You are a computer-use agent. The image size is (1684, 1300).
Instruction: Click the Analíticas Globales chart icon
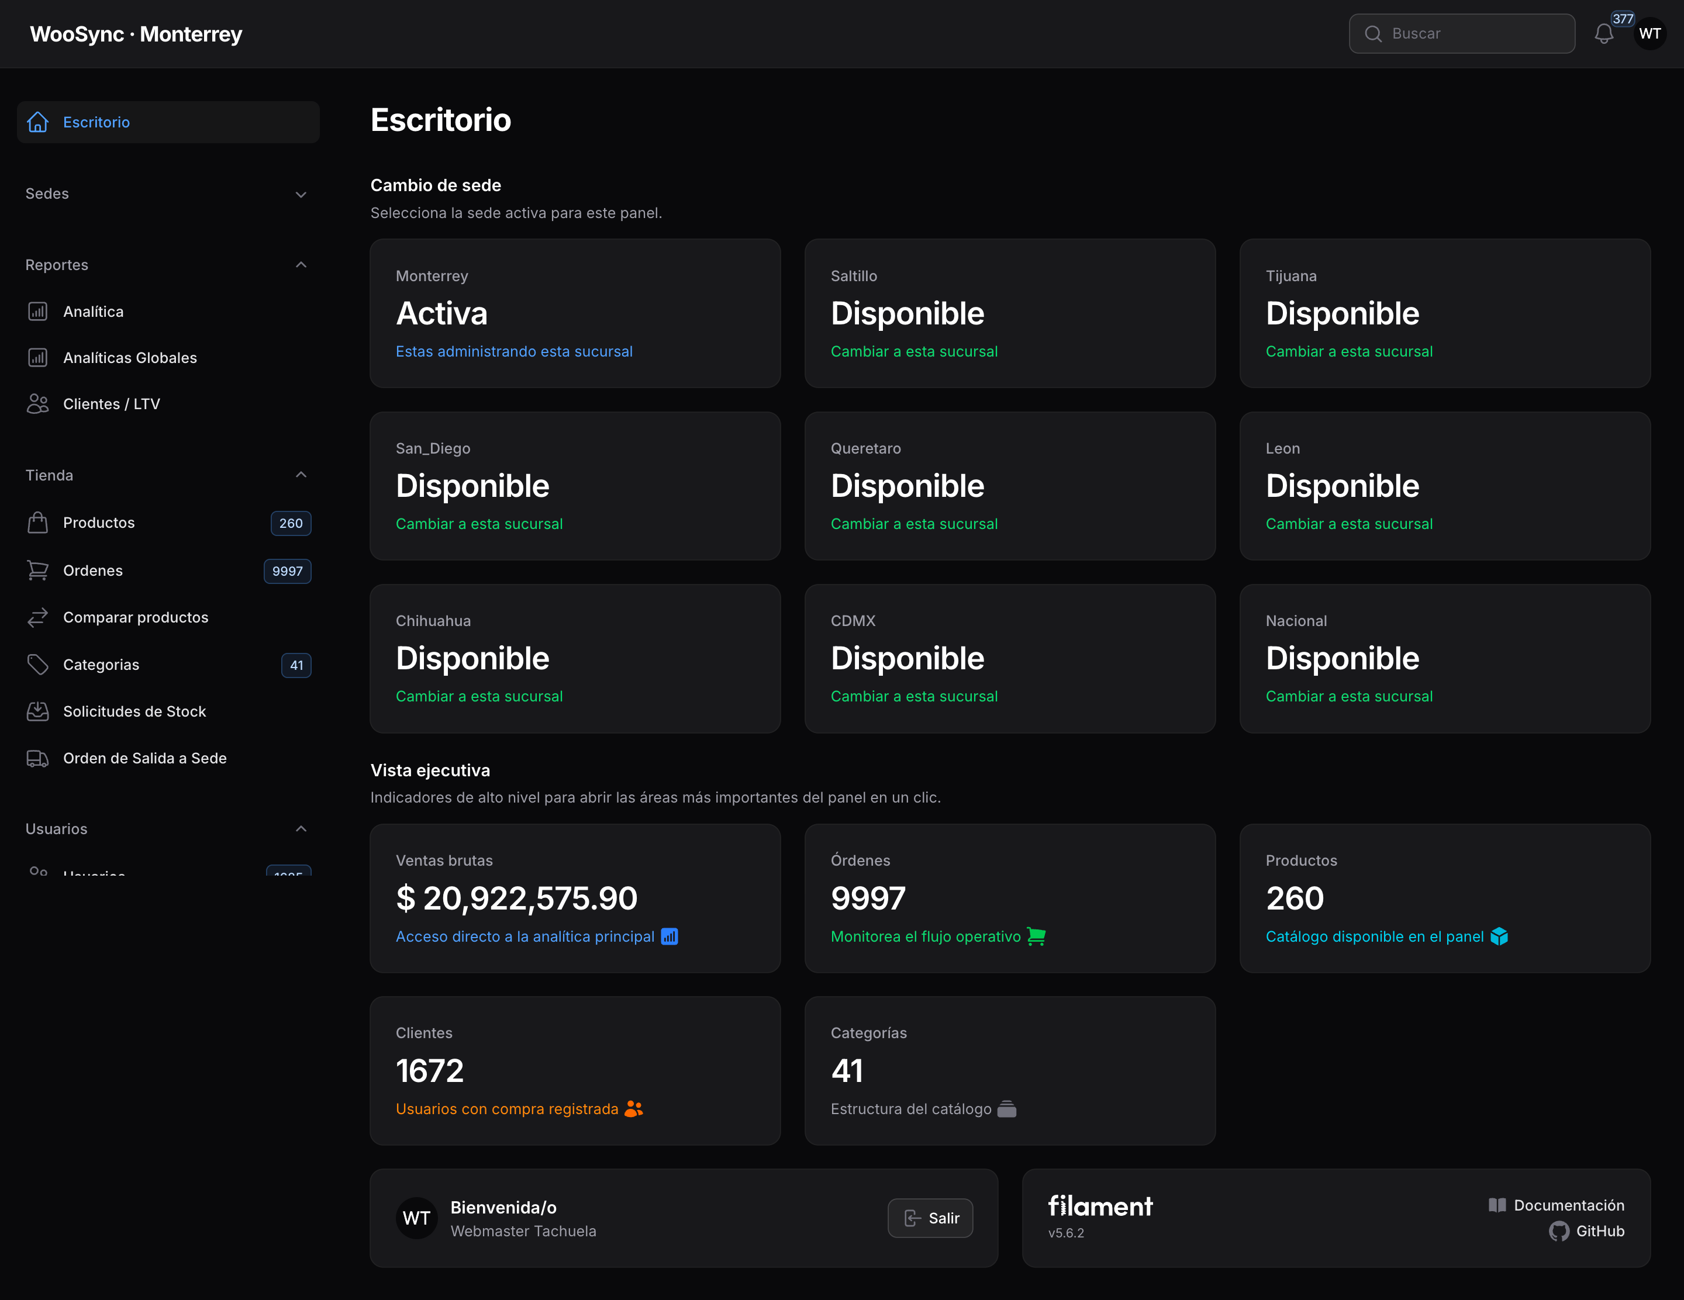point(38,358)
